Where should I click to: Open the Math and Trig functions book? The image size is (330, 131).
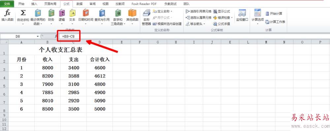click(x=118, y=17)
